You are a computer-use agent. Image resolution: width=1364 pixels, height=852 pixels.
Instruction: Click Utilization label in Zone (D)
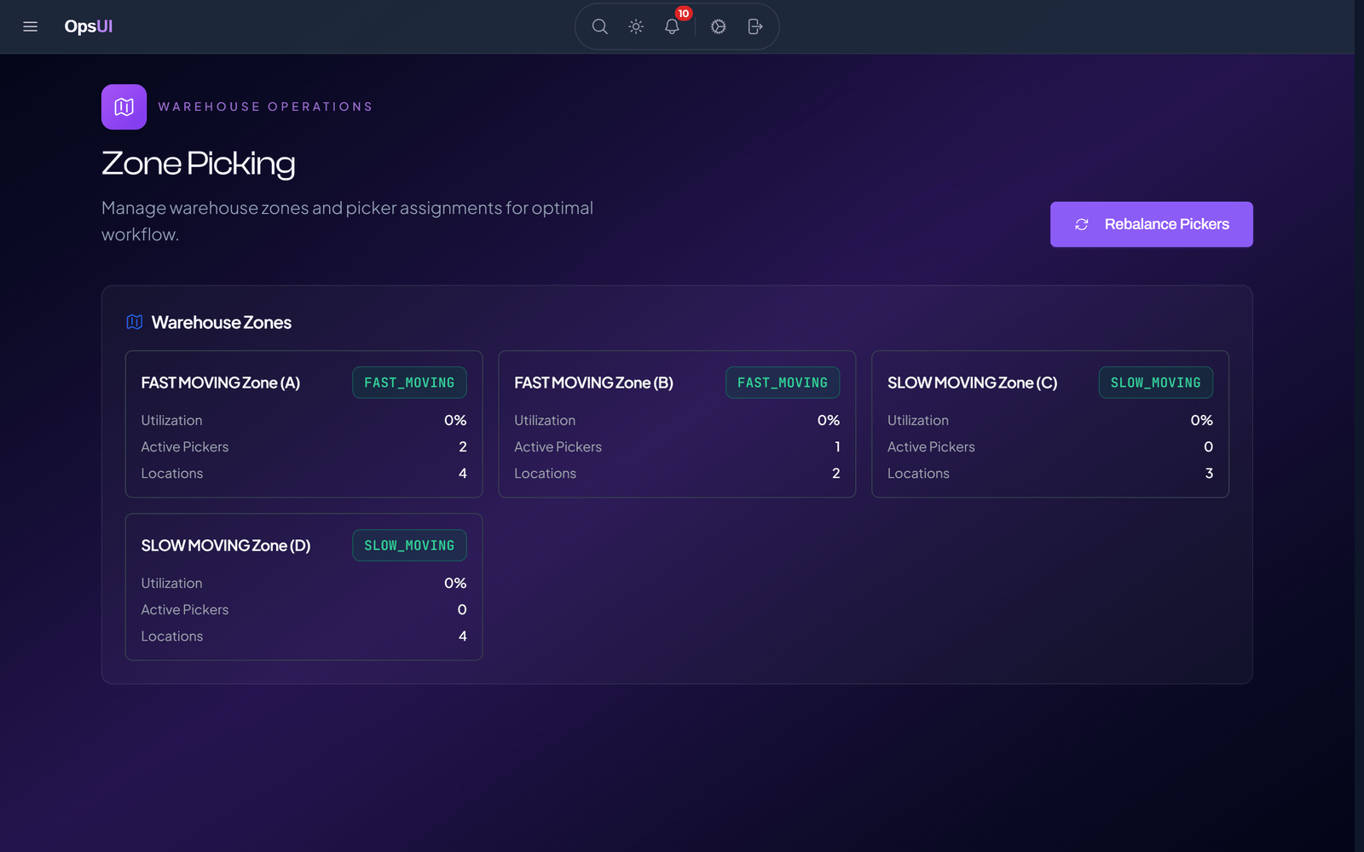[172, 583]
